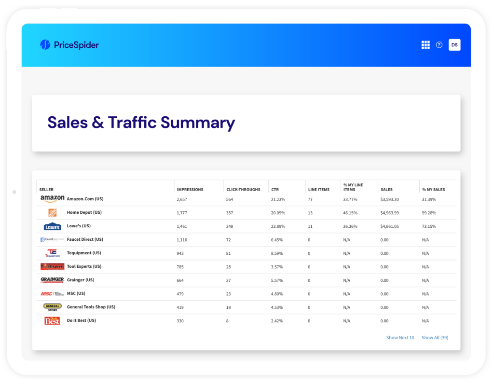Click the General Tools Shop logo
Viewport: 494px width, 386px height.
(x=52, y=307)
